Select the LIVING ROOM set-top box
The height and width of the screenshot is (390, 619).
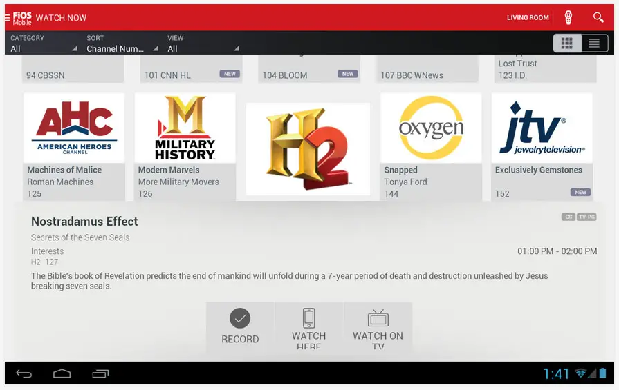528,18
